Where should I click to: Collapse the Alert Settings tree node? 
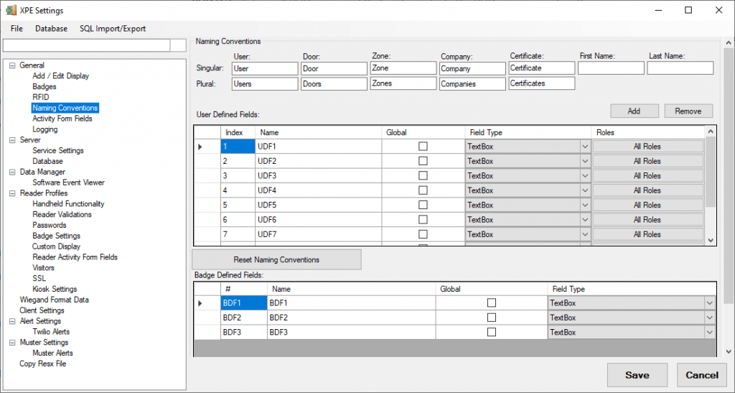(12, 321)
